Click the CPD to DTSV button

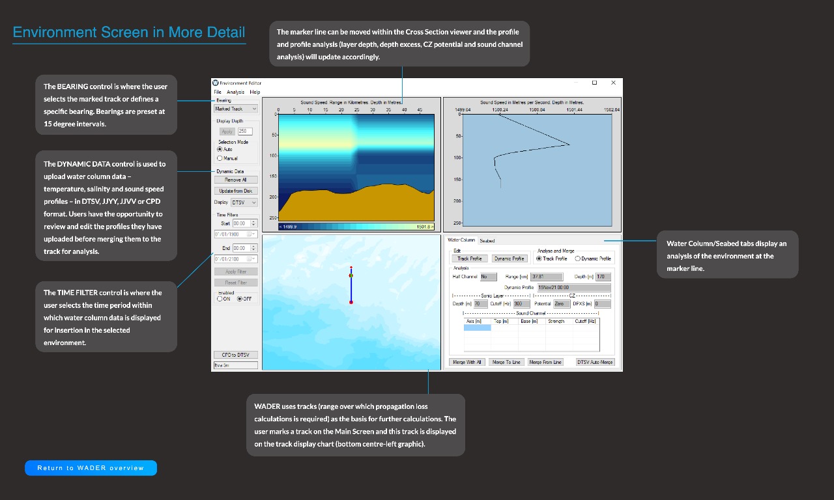pos(236,355)
